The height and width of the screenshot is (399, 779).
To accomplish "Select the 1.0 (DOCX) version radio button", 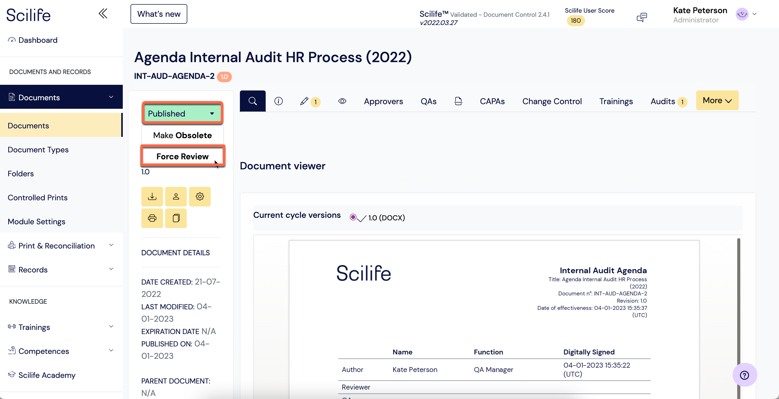I will point(353,217).
